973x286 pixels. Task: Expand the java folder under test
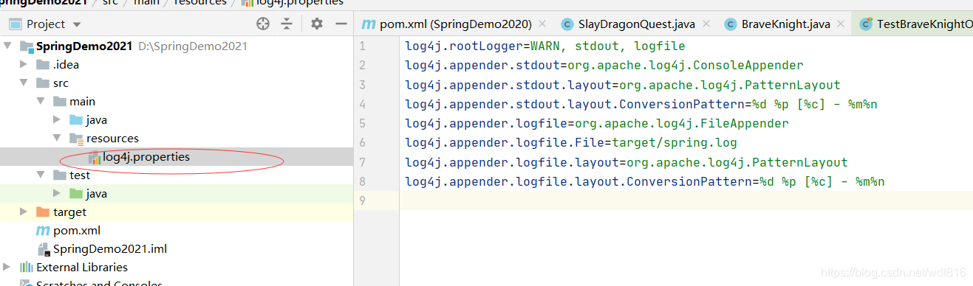pos(57,194)
